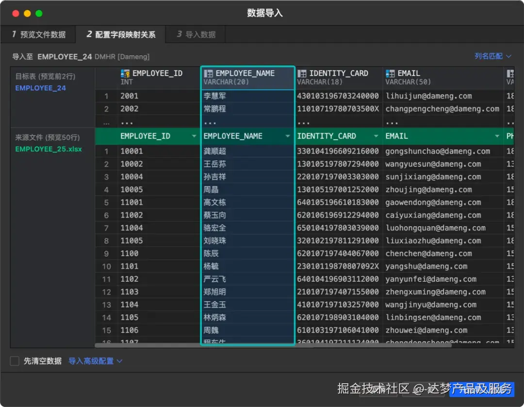Open the source IDENTITY_CARD mapping dropdown
Viewport: 524px width, 407px height.
pos(376,136)
